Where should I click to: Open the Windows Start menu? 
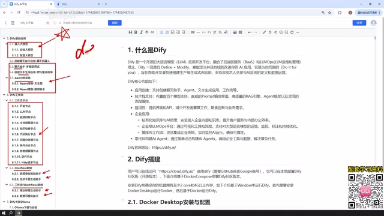[4, 213]
